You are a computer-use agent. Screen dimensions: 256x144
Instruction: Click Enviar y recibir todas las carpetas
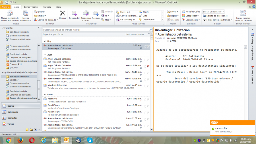tap(243, 16)
